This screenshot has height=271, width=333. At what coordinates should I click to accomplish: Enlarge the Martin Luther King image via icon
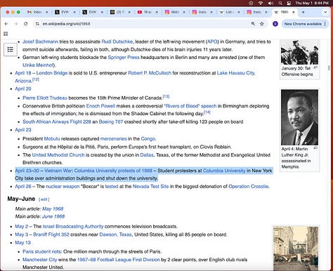pyautogui.click(x=315, y=148)
